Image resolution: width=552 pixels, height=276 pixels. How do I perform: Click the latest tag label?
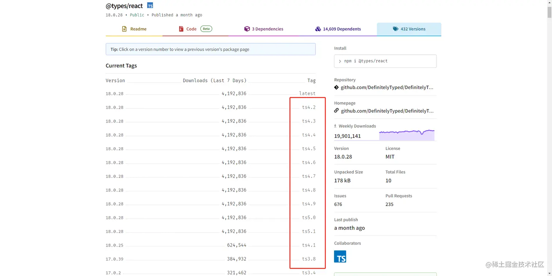(x=307, y=94)
